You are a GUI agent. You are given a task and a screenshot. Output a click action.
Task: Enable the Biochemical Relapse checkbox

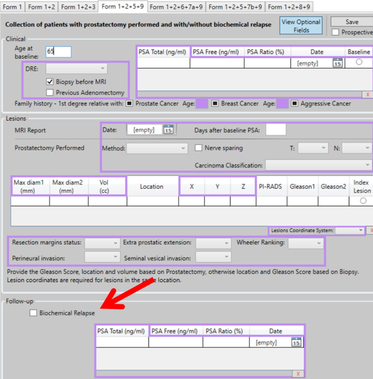point(33,313)
